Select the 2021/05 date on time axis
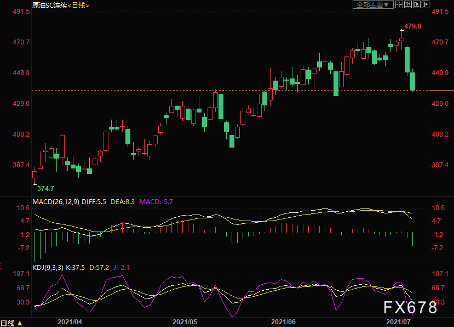This screenshot has height=327, width=454. point(185,322)
